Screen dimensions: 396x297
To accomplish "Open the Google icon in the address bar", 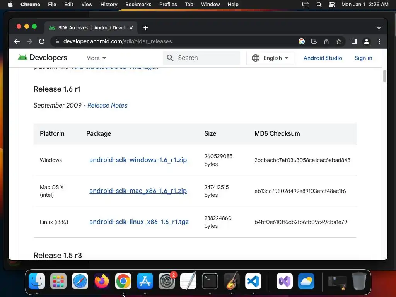I will click(302, 41).
